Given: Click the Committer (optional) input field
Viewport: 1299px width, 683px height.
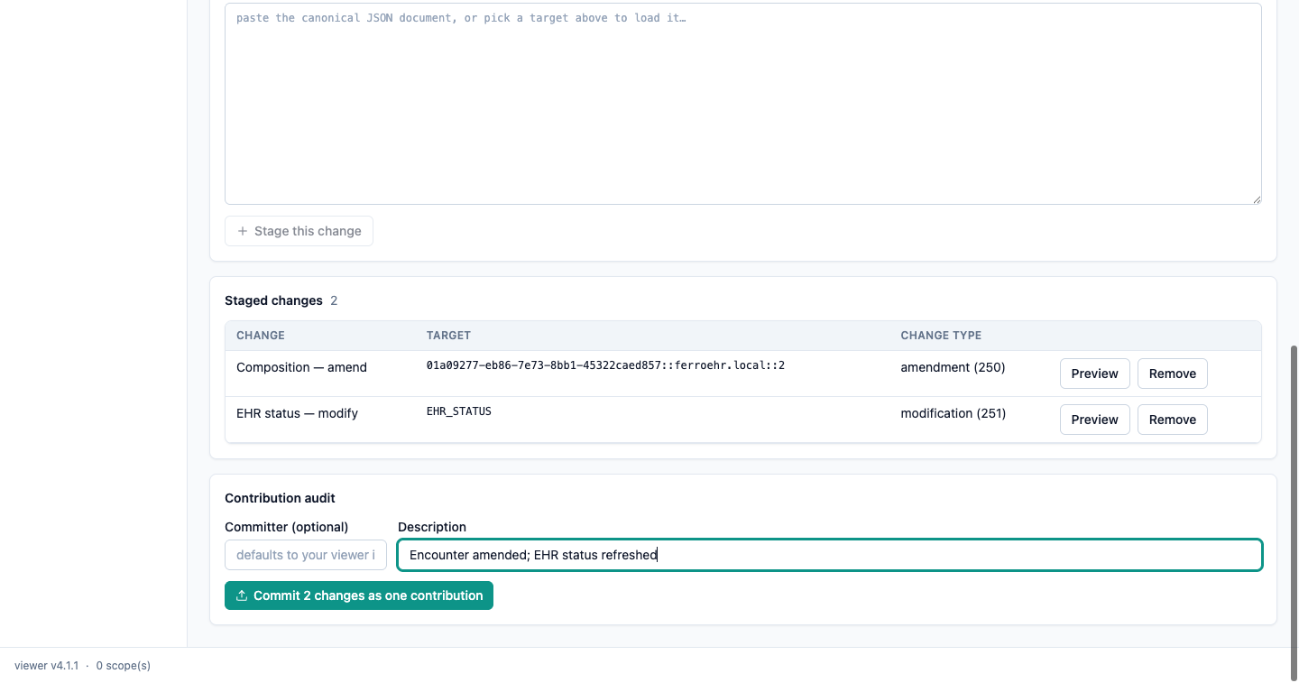Looking at the screenshot, I should coord(306,555).
